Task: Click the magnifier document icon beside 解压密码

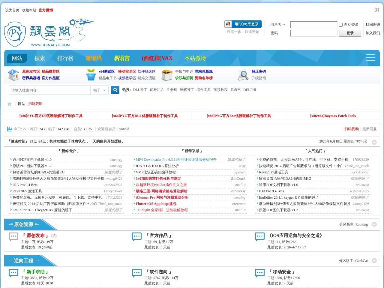Action: (243, 75)
